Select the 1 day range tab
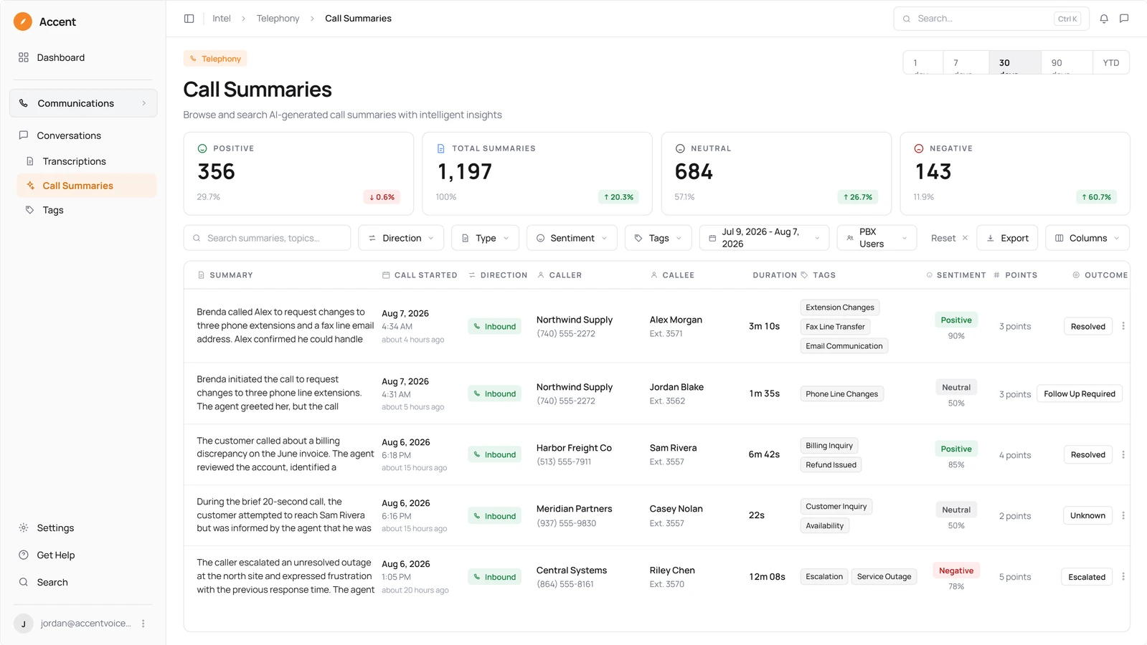Viewport: 1147px width, 645px height. pyautogui.click(x=923, y=62)
